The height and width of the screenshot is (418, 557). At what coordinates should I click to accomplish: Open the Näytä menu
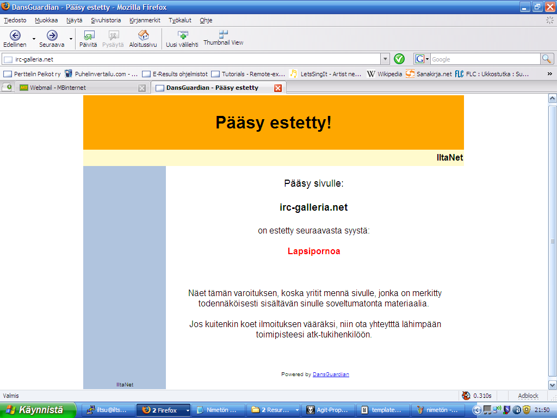[x=74, y=20]
